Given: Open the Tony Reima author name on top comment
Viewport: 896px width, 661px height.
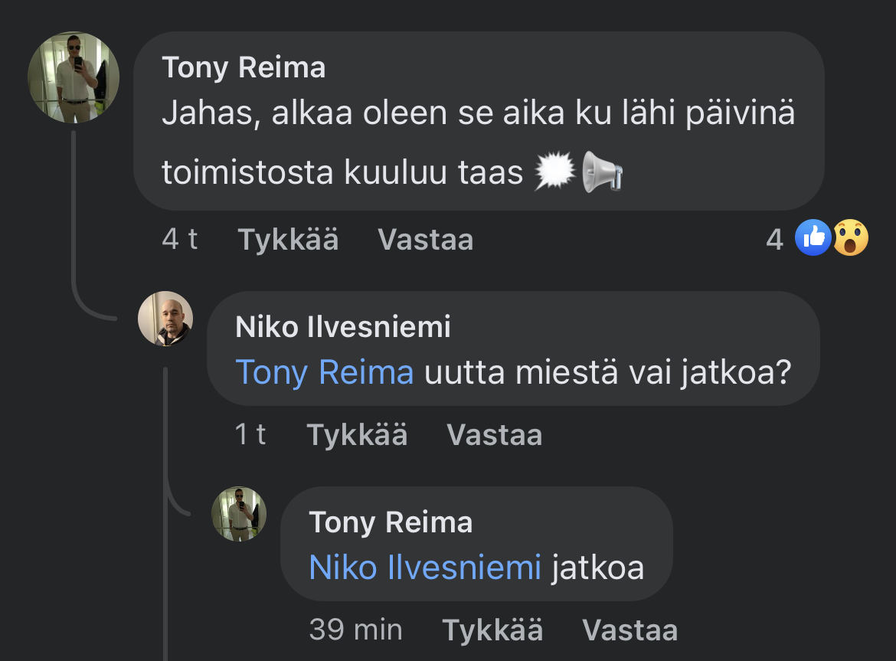Looking at the screenshot, I should [x=244, y=68].
